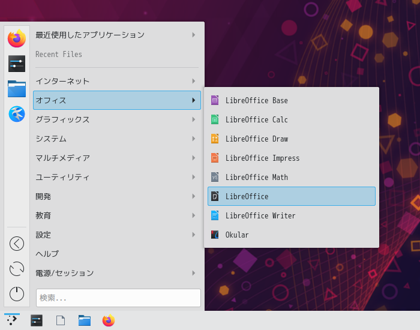Open the file manager from the taskbar
Image resolution: width=420 pixels, height=330 pixels.
pyautogui.click(x=85, y=320)
